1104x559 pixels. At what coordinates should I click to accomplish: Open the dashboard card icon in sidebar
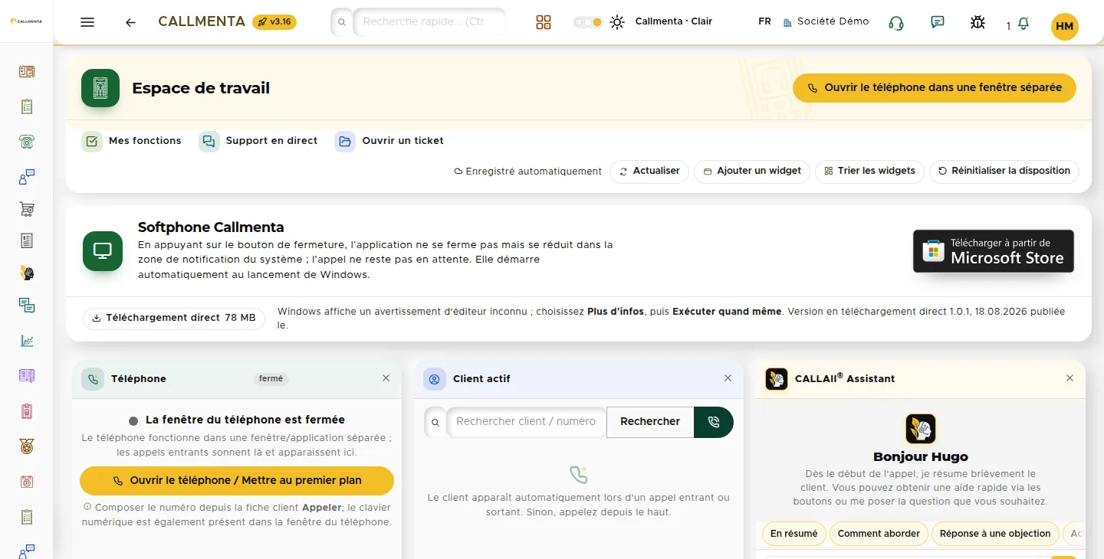tap(27, 72)
